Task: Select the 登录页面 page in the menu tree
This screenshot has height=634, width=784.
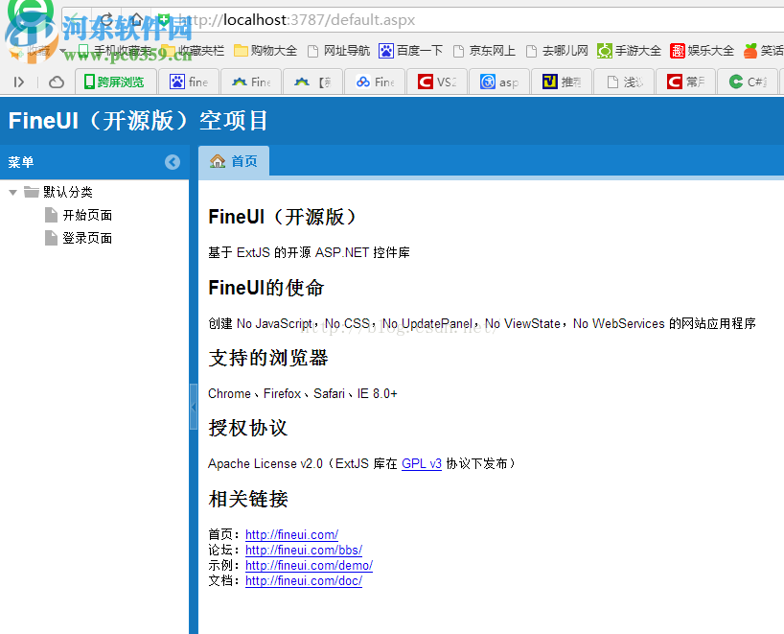Action: (x=85, y=238)
